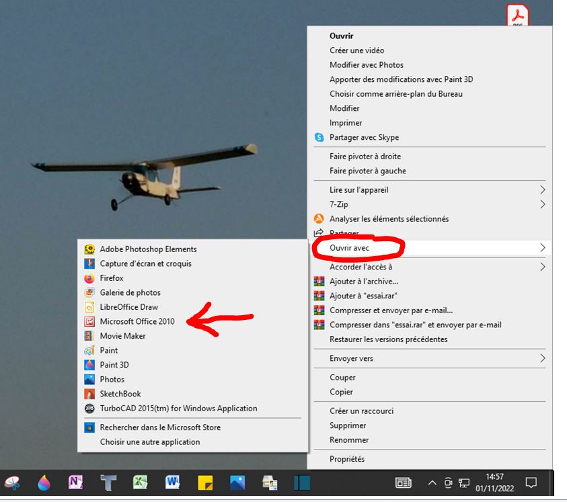This screenshot has width=567, height=502.
Task: Open Word from the taskbar
Action: (172, 482)
